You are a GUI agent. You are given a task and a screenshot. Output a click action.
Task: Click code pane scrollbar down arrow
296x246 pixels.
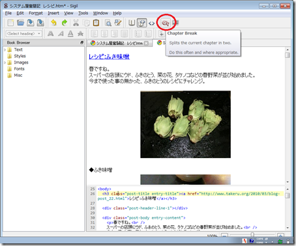pos(288,228)
